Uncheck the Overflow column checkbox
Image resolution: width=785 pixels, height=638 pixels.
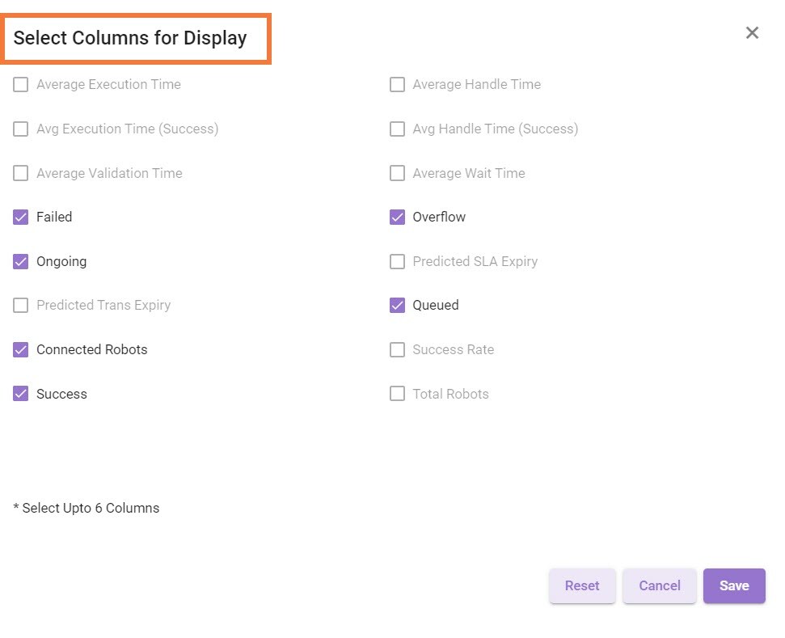397,218
